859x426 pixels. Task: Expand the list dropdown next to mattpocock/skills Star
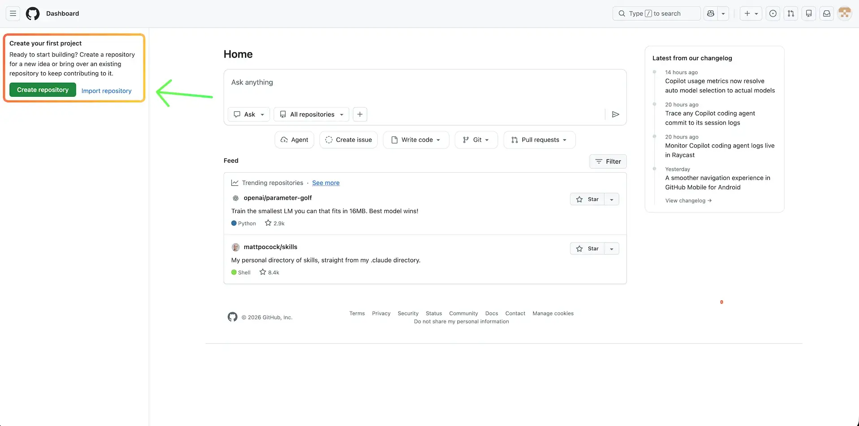point(612,248)
